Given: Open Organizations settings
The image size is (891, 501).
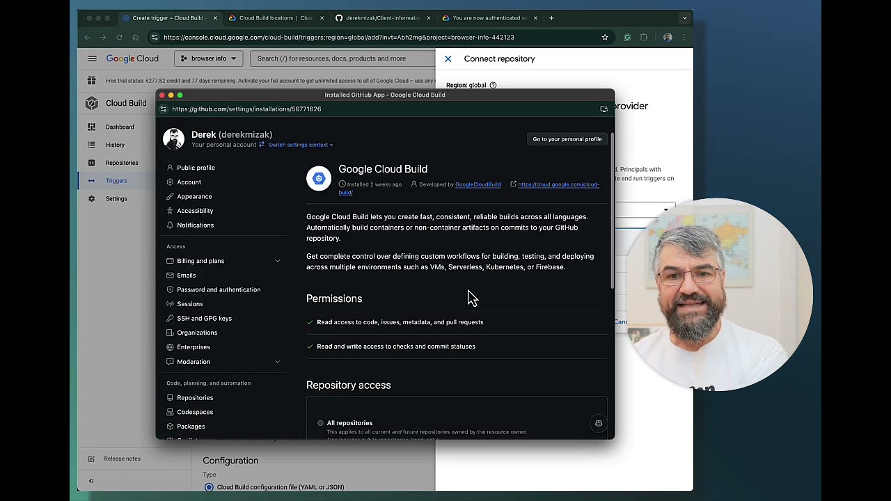Looking at the screenshot, I should (x=197, y=333).
